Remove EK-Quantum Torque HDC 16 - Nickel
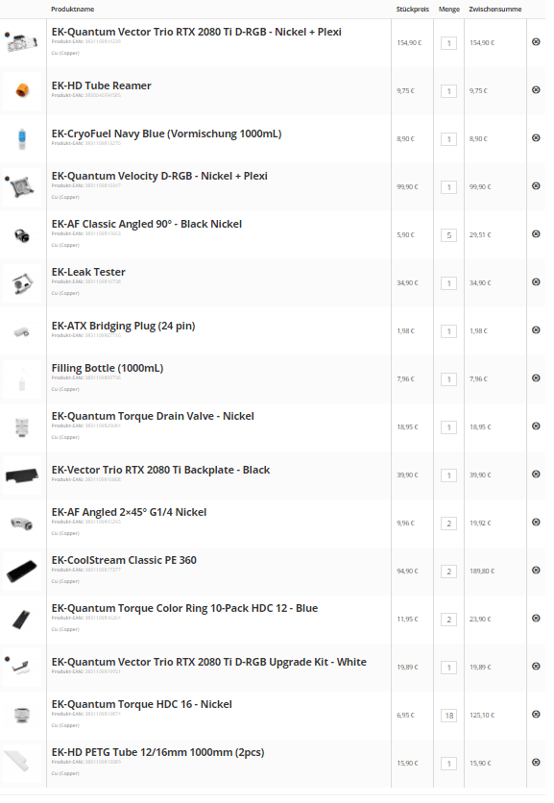 536,715
